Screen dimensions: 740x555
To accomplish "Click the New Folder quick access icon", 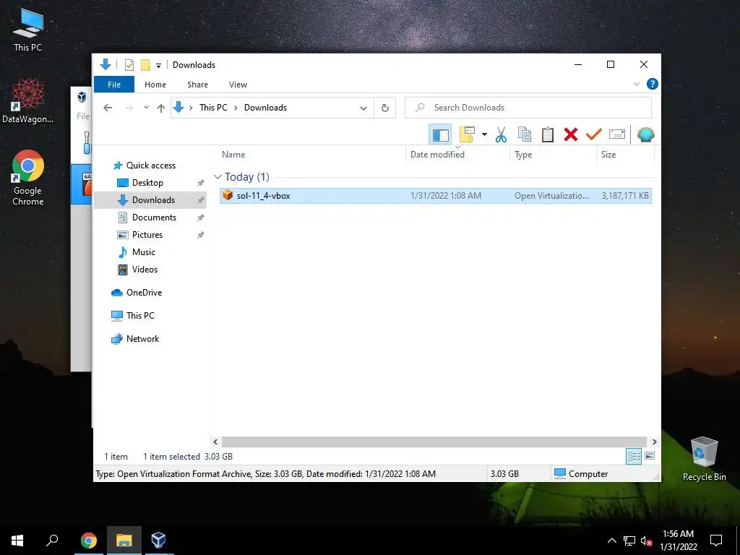I will 145,64.
